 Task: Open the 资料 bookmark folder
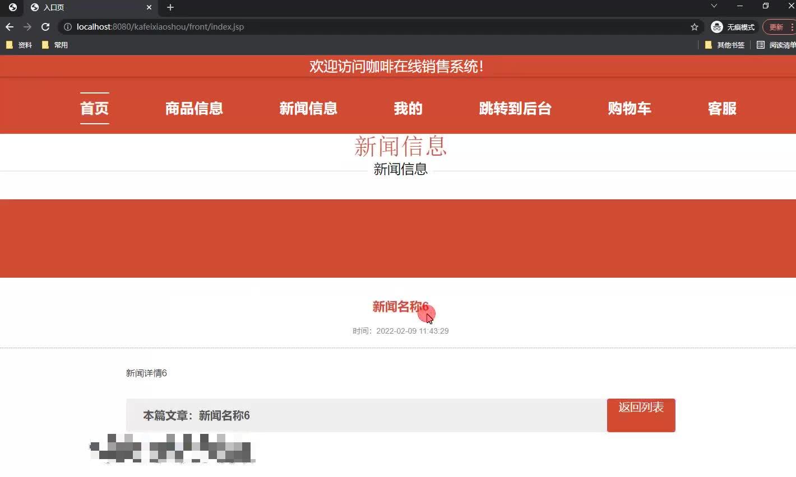pyautogui.click(x=19, y=45)
